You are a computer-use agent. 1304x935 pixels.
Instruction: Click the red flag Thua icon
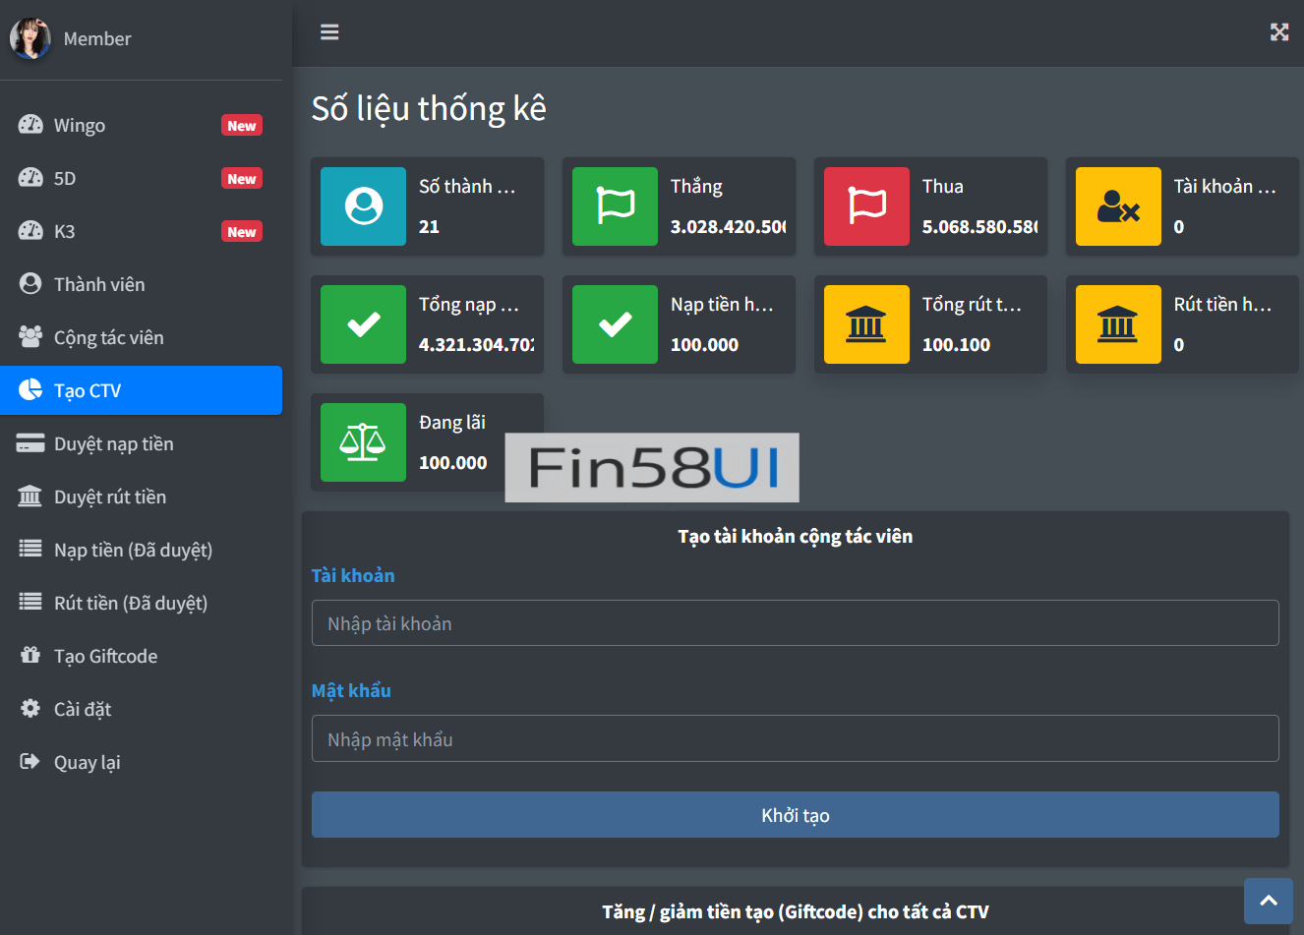pos(866,206)
